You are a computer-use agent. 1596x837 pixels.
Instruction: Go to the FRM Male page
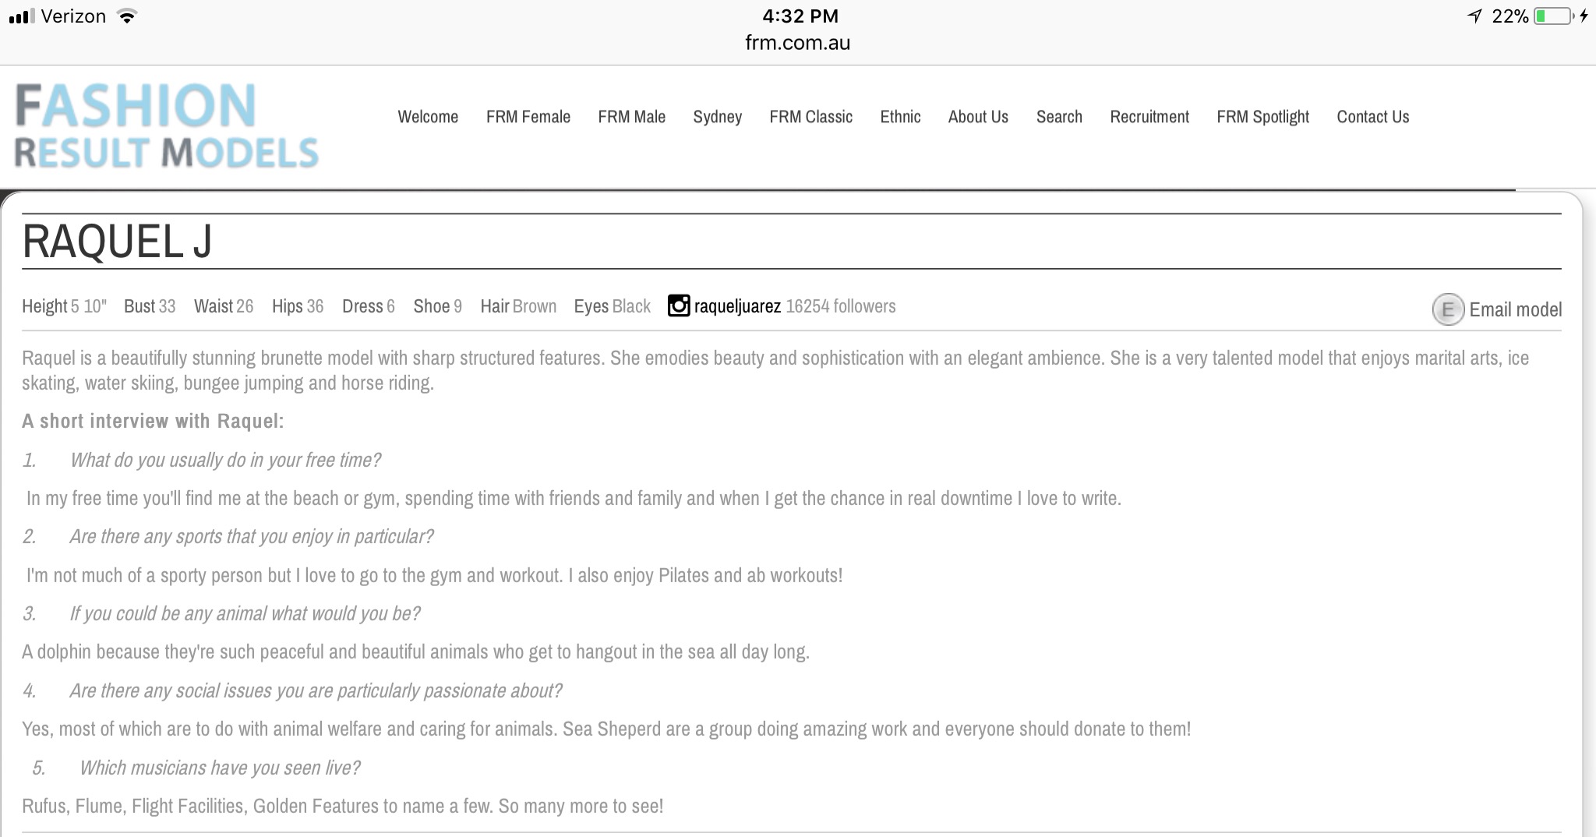[x=631, y=117]
